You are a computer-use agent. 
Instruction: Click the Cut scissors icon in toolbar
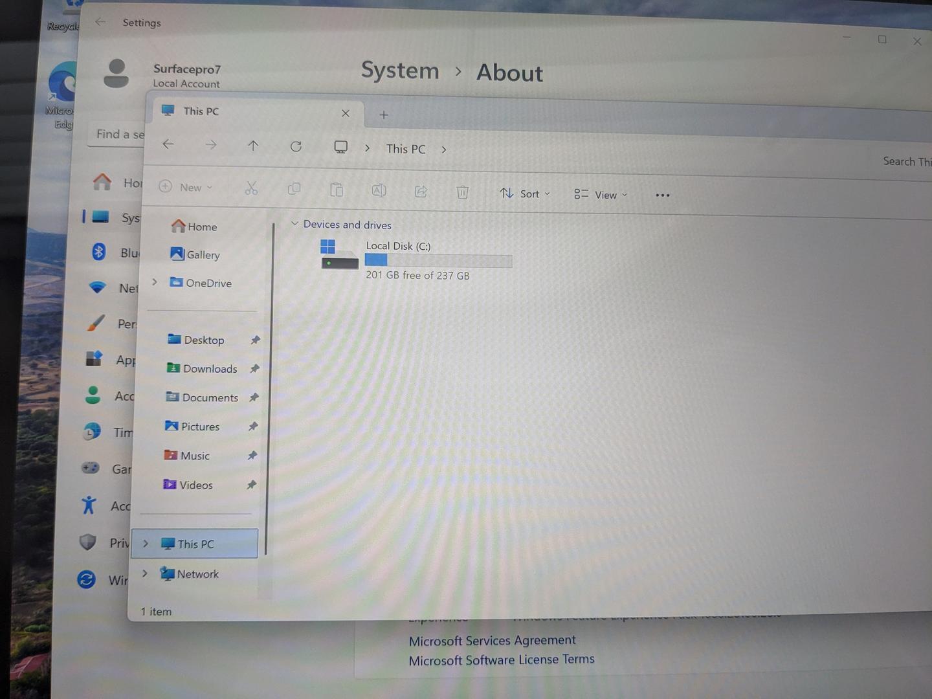251,188
